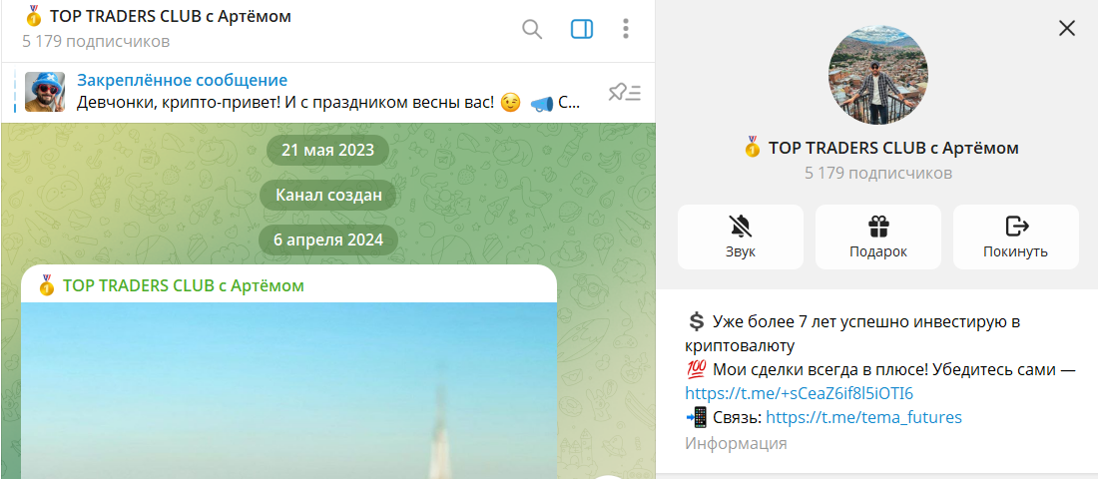Viewport: 1098px width, 479px height.
Task: Click the channel title in the chat header
Action: coord(168,17)
